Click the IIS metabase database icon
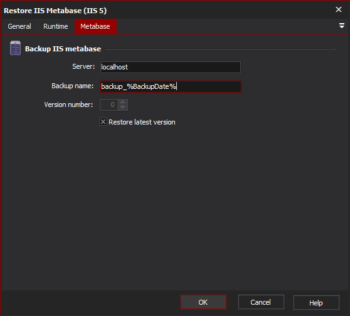 15,48
